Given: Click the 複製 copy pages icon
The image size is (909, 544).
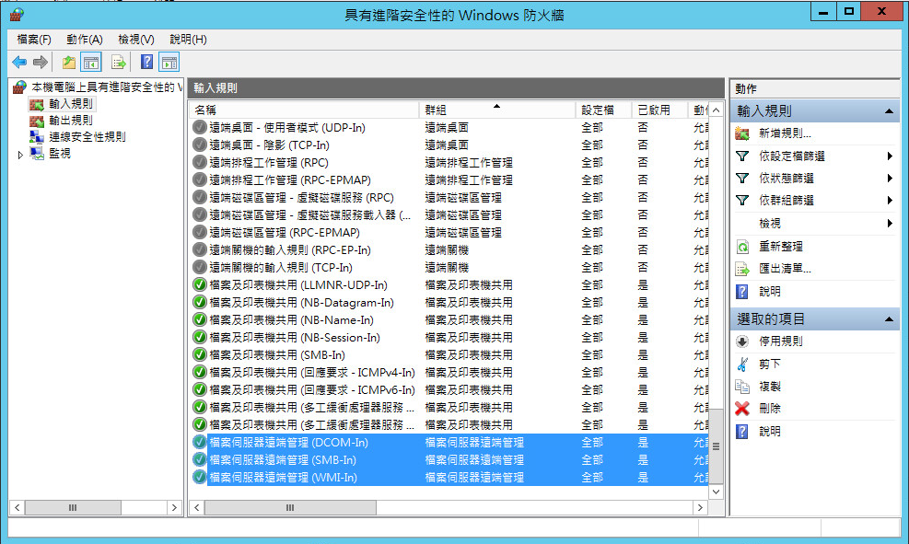Looking at the screenshot, I should 742,387.
